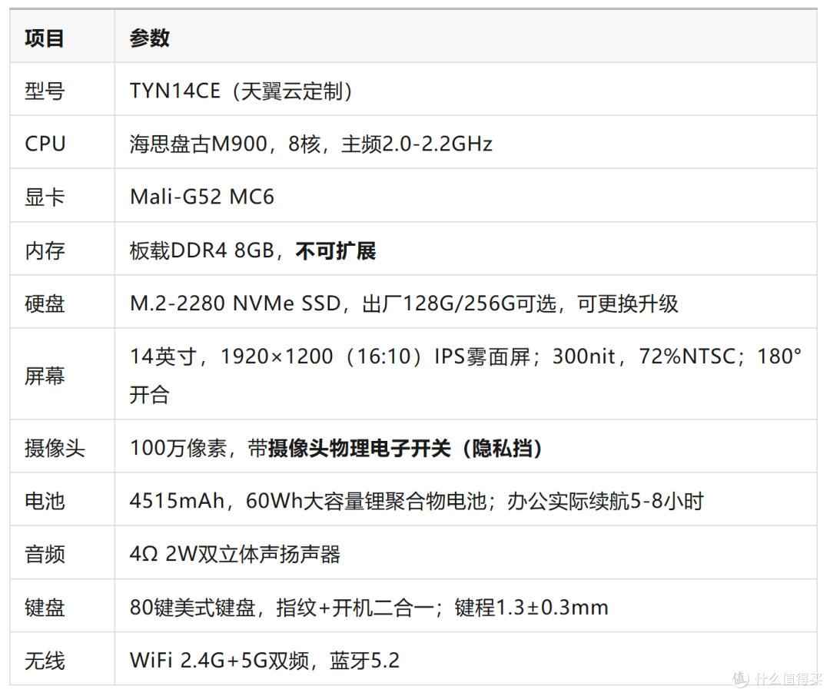
Task: Select the 型号 row label
Action: click(45, 91)
